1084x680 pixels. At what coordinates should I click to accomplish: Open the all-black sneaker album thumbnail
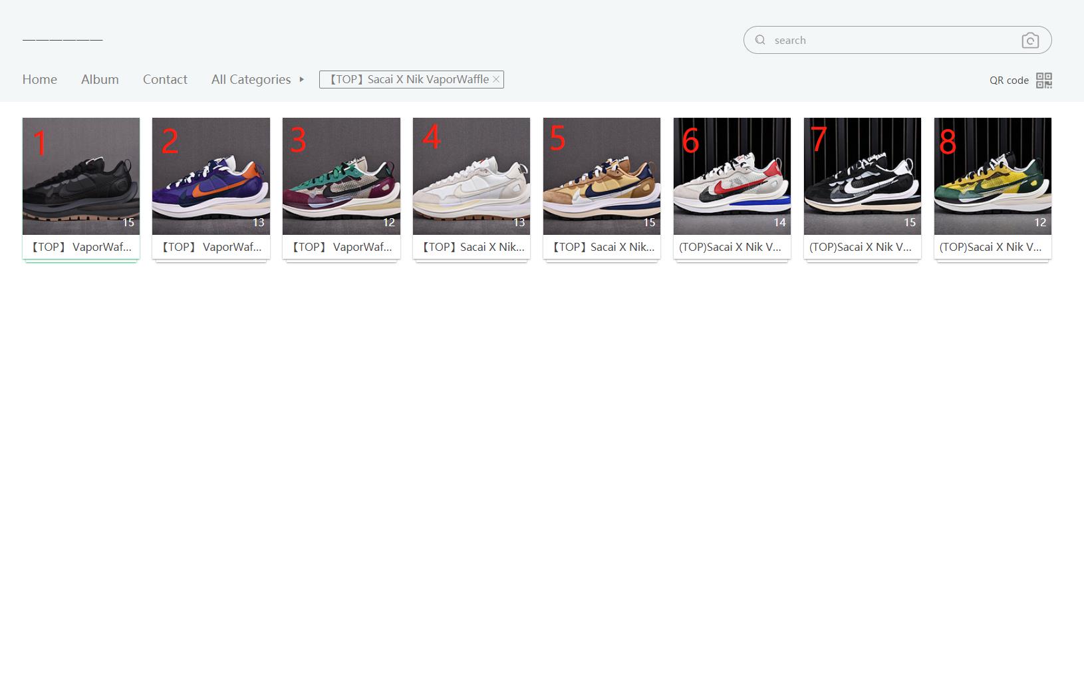[81, 176]
